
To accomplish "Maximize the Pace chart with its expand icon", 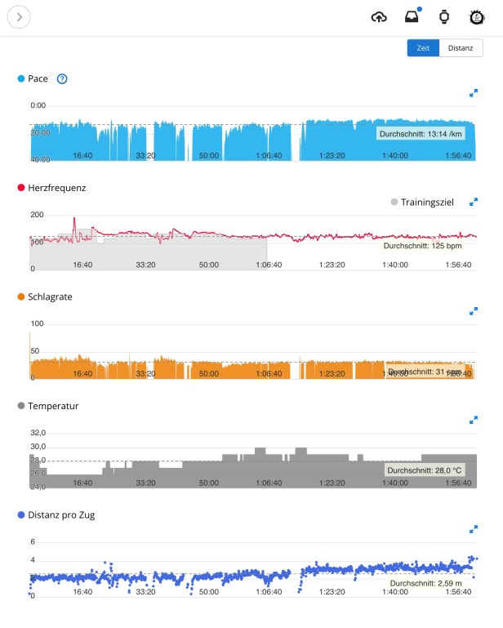I will click(x=474, y=93).
